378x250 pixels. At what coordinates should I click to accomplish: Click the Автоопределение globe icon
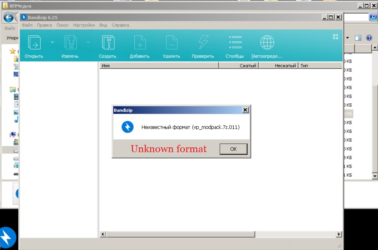pyautogui.click(x=267, y=42)
